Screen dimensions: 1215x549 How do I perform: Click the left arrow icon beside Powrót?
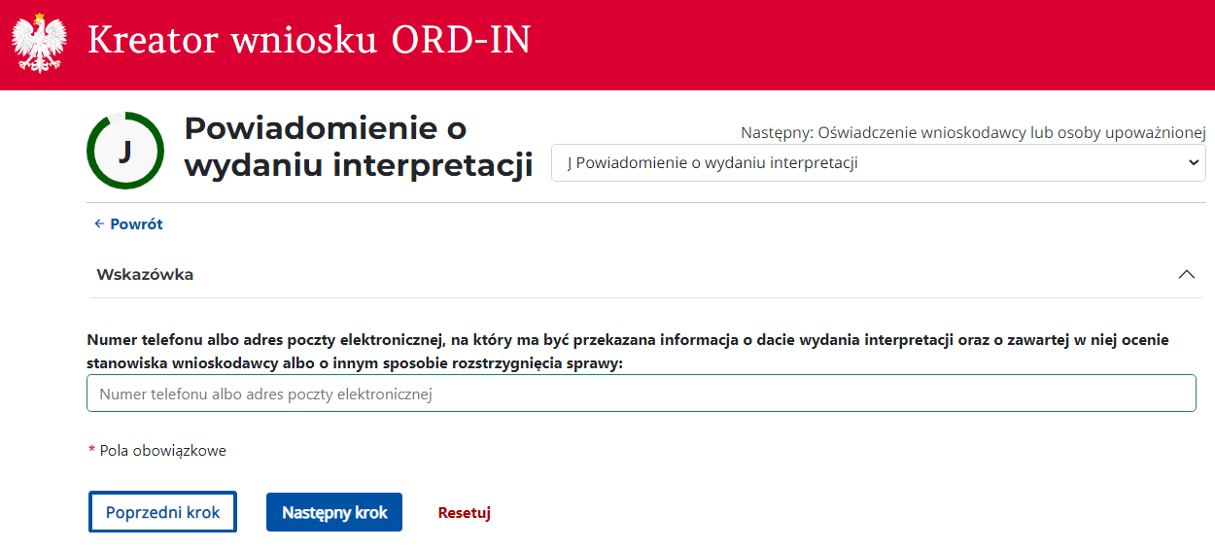(x=99, y=224)
